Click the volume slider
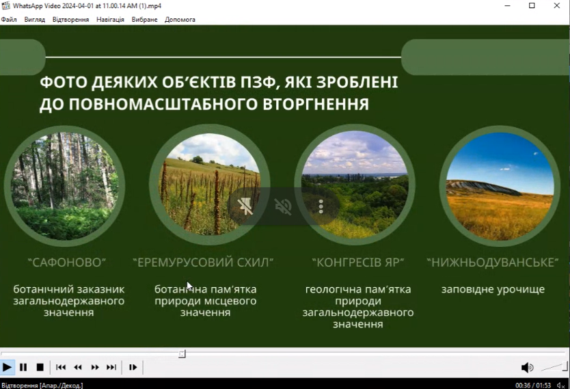Viewport: 570px width, 389px height. click(x=554, y=367)
